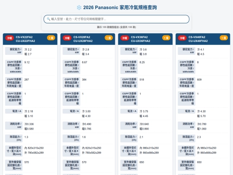Click the dehumidification value 2.1
This screenshot has width=233, height=175.
[142, 137]
